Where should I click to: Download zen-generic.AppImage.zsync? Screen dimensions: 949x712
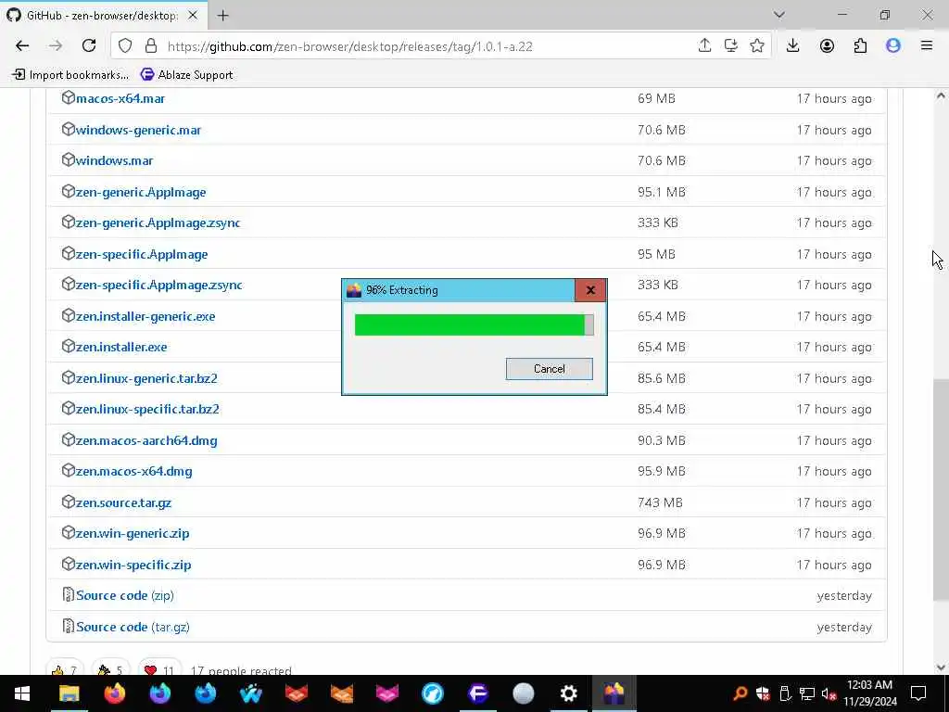click(158, 223)
